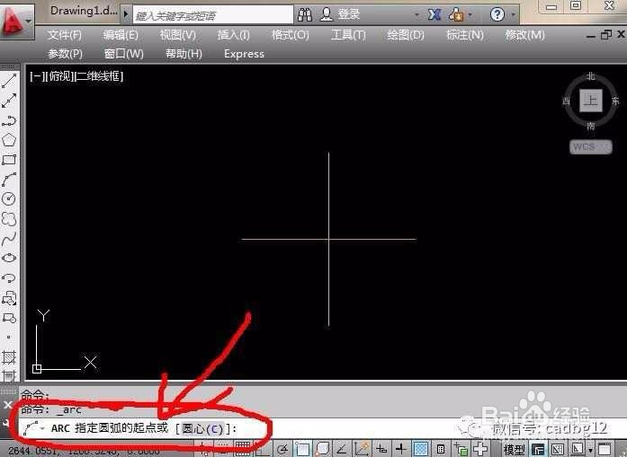Click the Help question mark icon

pyautogui.click(x=497, y=14)
